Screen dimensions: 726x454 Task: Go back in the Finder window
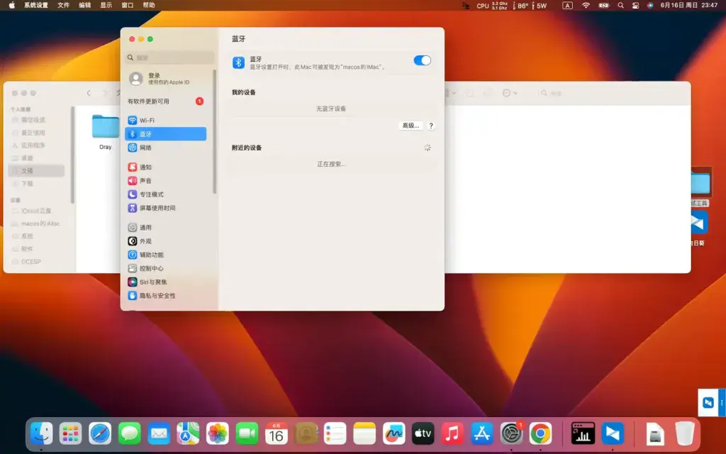(x=89, y=93)
